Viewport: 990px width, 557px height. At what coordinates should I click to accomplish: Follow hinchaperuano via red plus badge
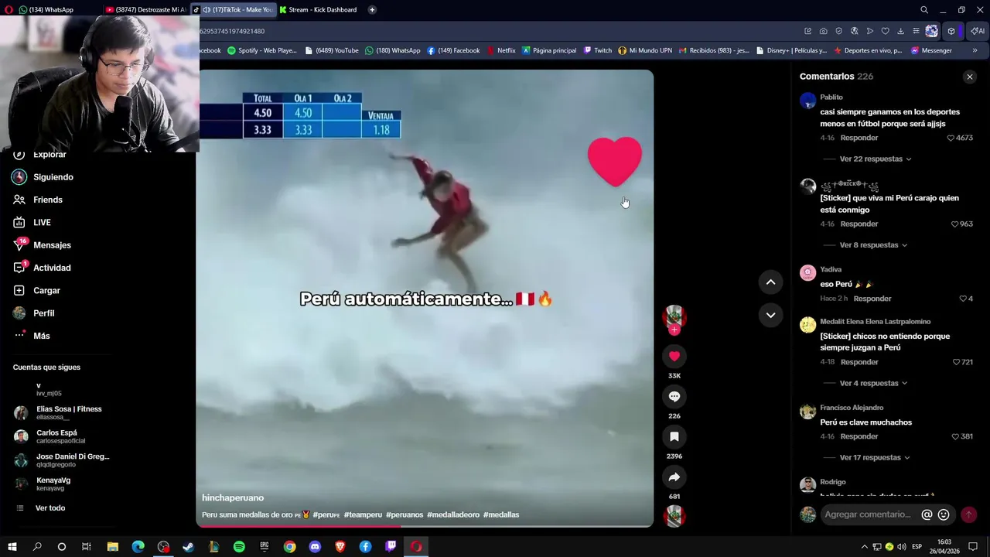coord(674,330)
